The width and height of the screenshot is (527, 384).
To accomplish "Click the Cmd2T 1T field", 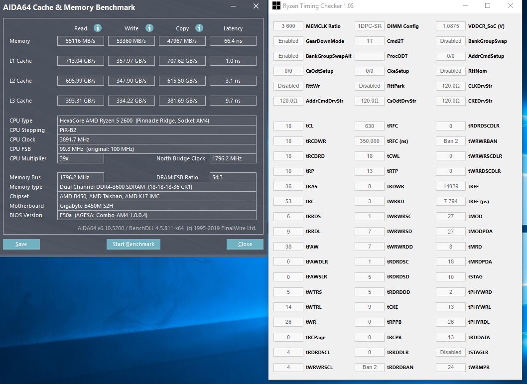I will [x=370, y=41].
